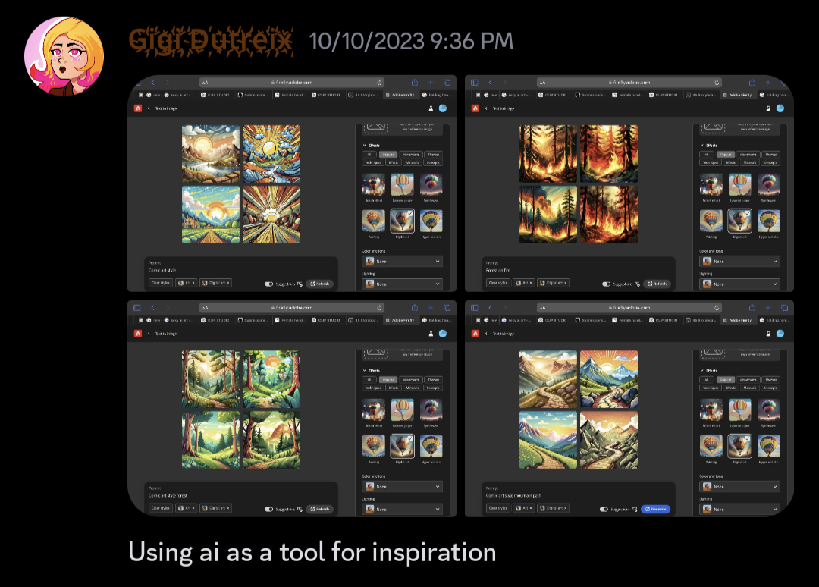Click Safari forward arrow in 'mountain path' screenshot

[504, 308]
